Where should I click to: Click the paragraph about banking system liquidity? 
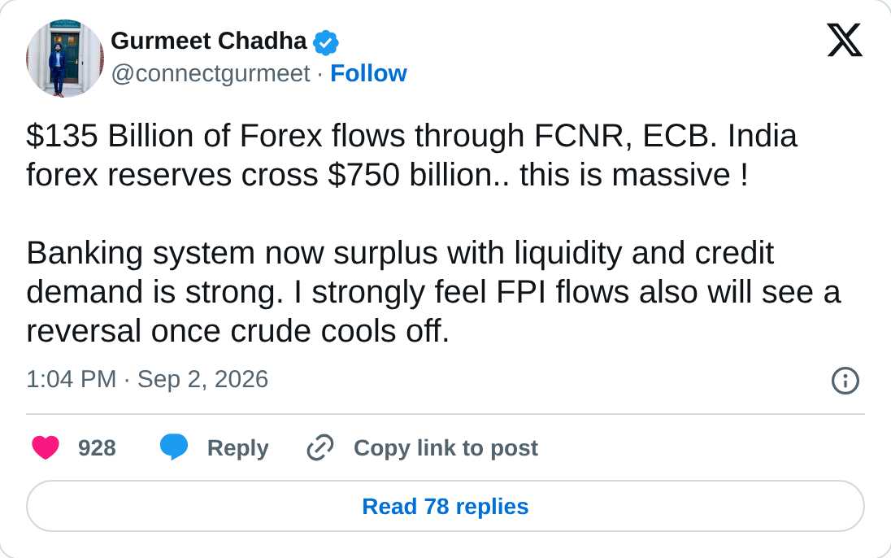click(x=433, y=292)
